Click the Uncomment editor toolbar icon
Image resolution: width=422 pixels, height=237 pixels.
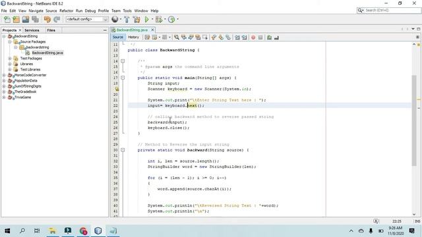pyautogui.click(x=276, y=38)
